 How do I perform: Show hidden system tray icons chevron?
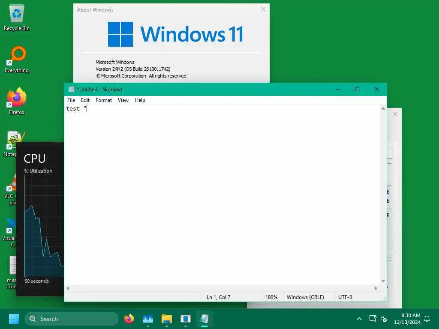coord(359,319)
